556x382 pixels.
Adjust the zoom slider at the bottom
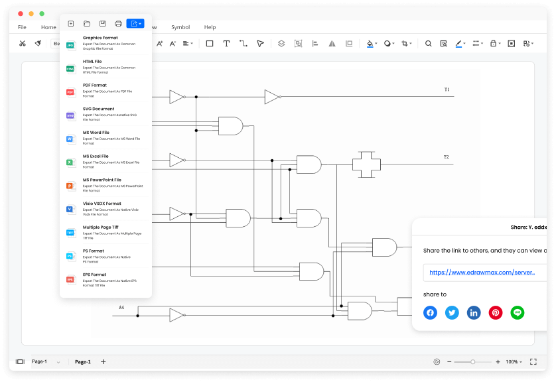(x=472, y=361)
